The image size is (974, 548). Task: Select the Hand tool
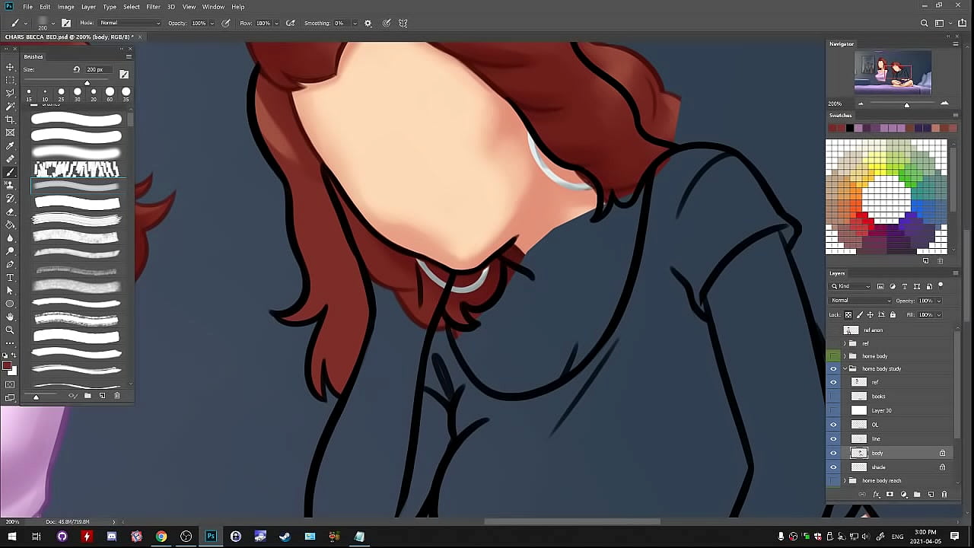pos(10,317)
